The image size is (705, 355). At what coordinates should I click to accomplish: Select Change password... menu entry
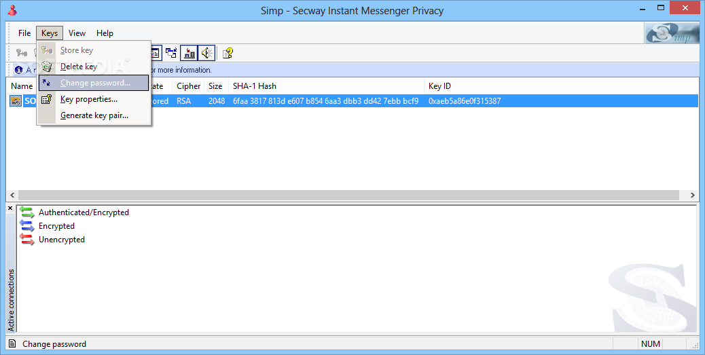pyautogui.click(x=94, y=83)
